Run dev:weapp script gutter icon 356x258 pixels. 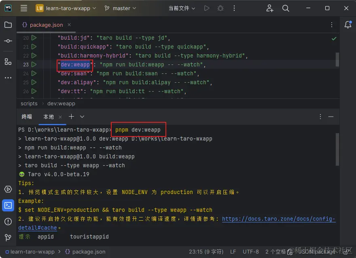pyautogui.click(x=34, y=64)
